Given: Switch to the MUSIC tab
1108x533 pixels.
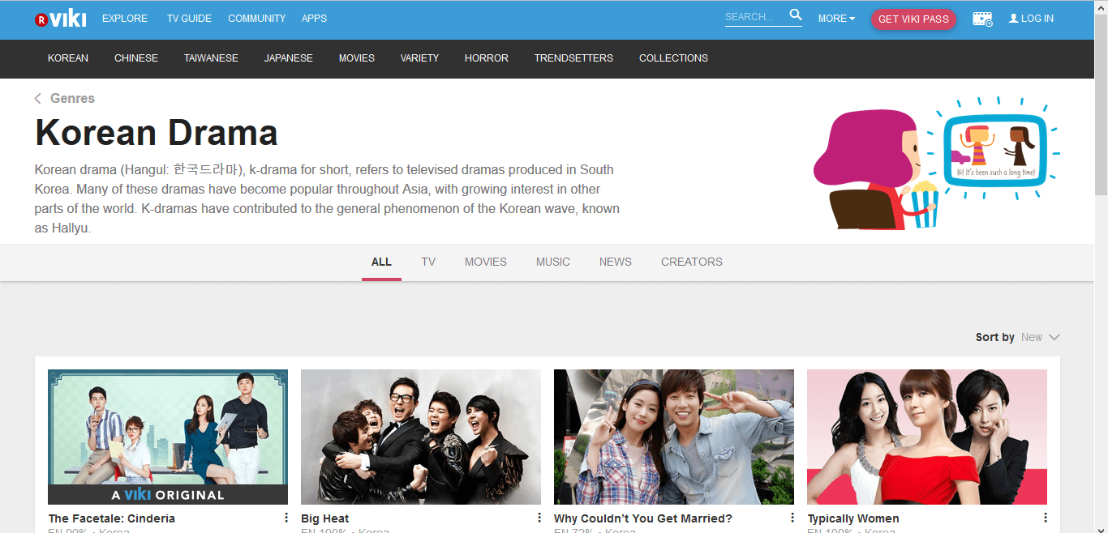Looking at the screenshot, I should click(553, 262).
